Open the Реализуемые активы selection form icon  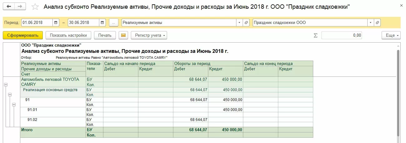click(246, 23)
